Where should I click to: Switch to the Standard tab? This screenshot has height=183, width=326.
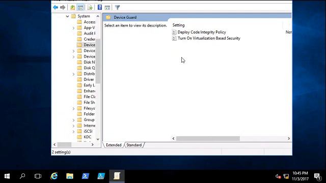pyautogui.click(x=134, y=145)
